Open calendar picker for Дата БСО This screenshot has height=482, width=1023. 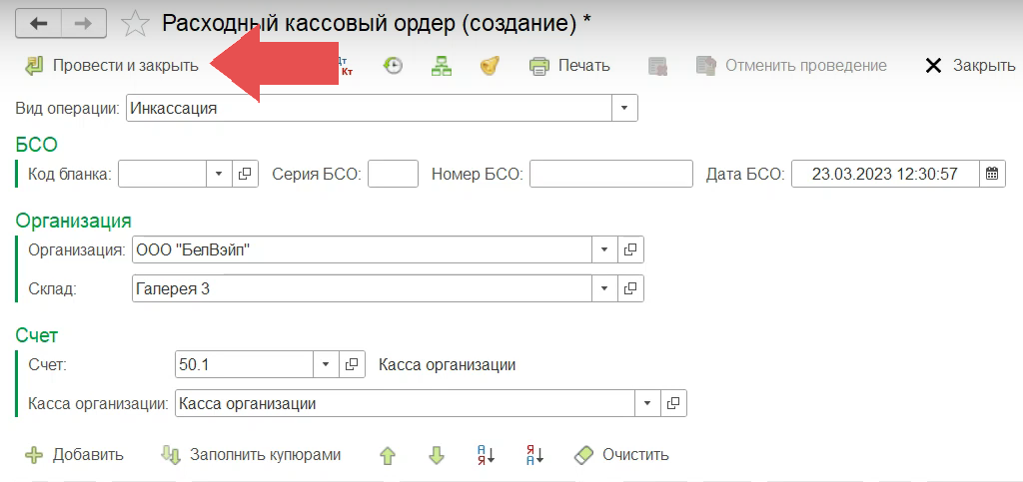991,174
